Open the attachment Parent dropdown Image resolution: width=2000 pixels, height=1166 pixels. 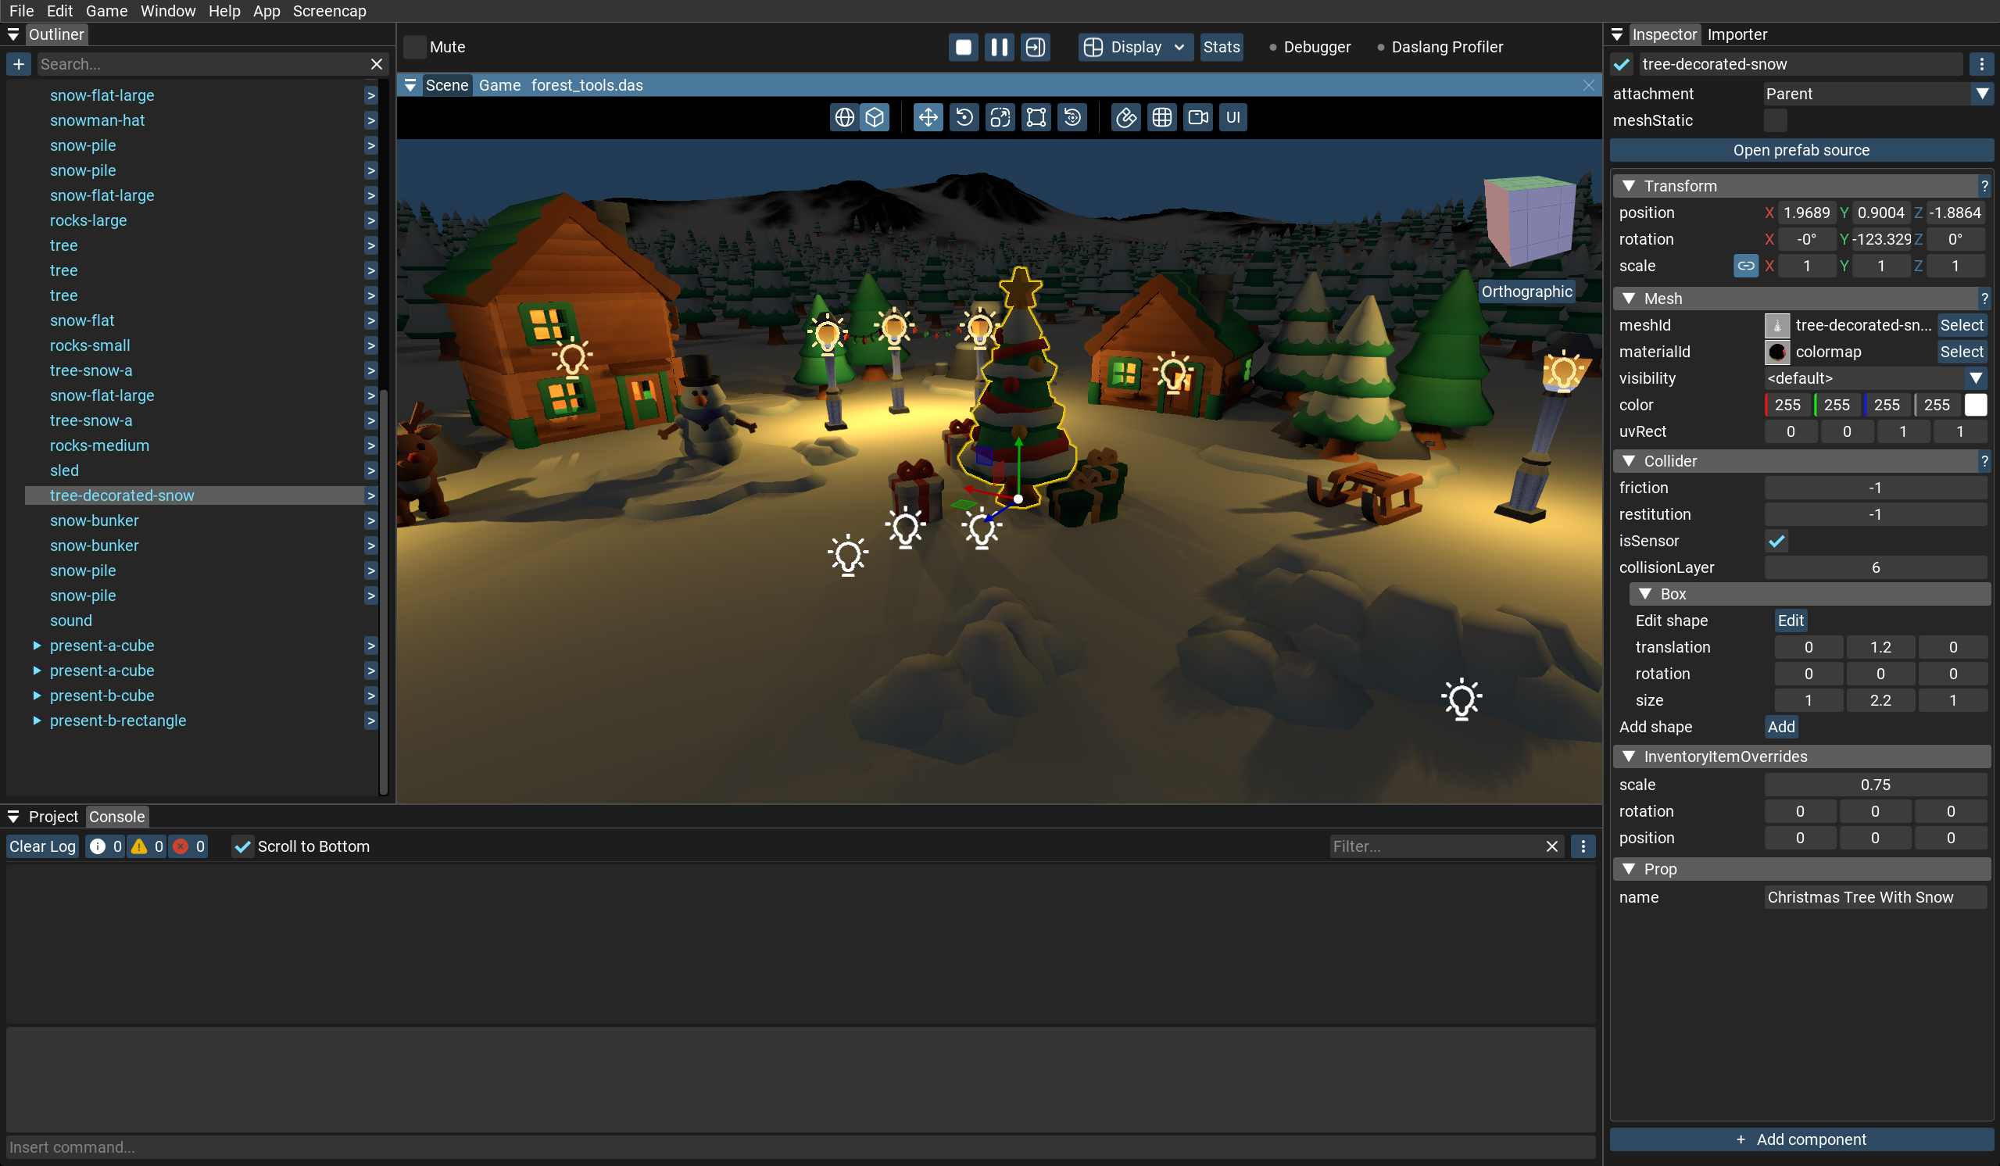1878,94
